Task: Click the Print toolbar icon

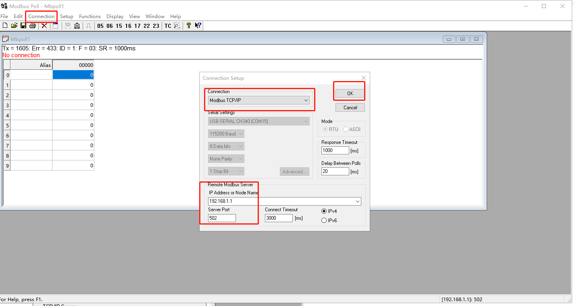Action: point(33,26)
